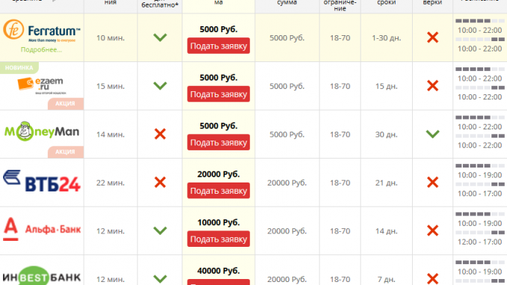The height and width of the screenshot is (285, 507).
Task: Click the НОВИНКА badge on ezaem row
Action: tap(19, 67)
